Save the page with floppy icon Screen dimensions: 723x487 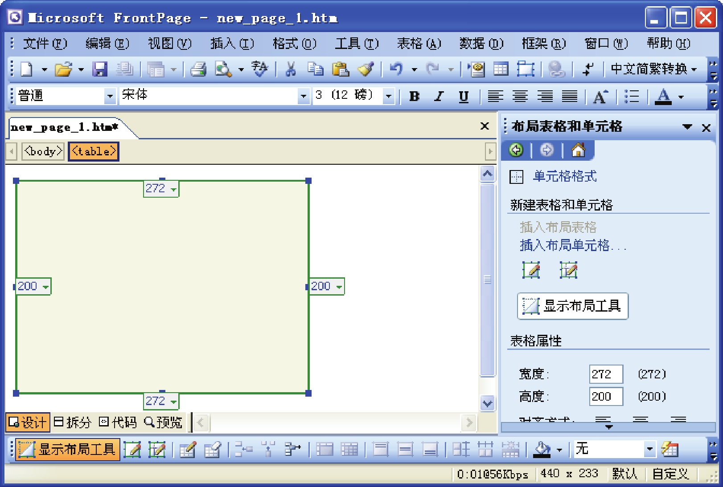(x=99, y=69)
